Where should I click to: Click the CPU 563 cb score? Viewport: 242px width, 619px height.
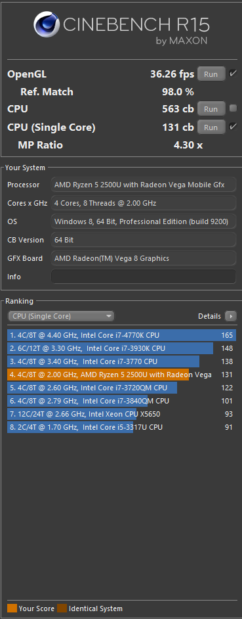click(x=178, y=109)
